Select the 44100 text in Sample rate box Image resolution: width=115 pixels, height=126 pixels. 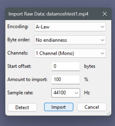tap(60, 93)
